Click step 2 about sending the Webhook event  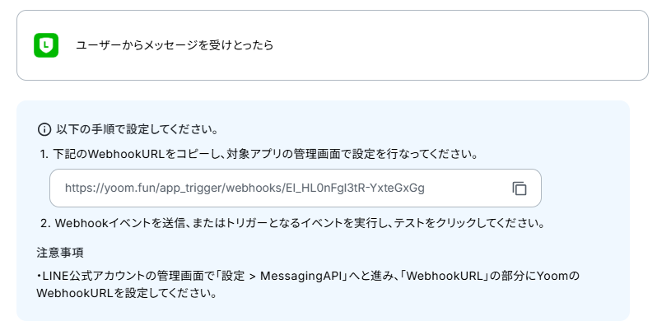click(292, 223)
